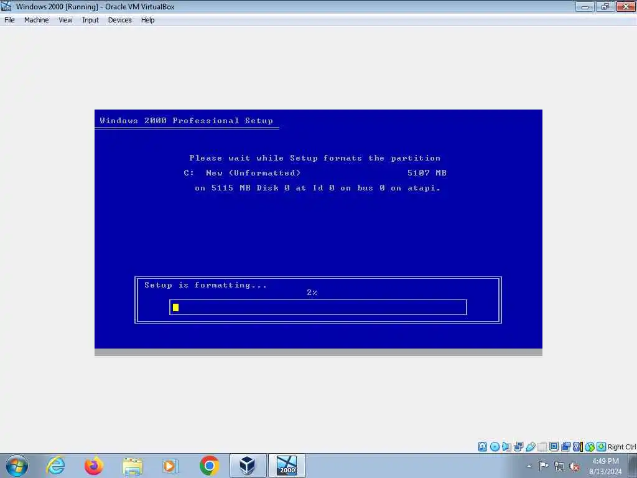Click the mouse integration status icon

pyautogui.click(x=590, y=447)
